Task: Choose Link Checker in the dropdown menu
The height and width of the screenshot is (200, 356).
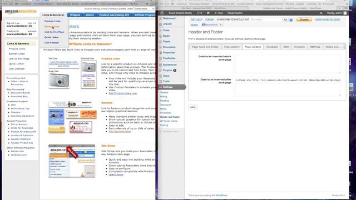Action: [52, 43]
